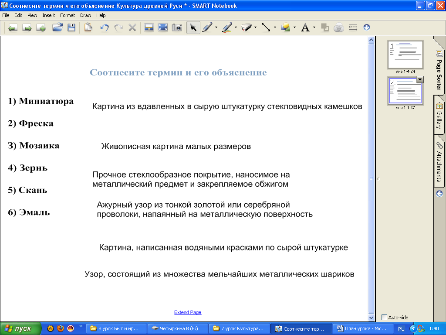Open page 2 thumbnail menu arrow
446x335 pixels.
pos(420,80)
